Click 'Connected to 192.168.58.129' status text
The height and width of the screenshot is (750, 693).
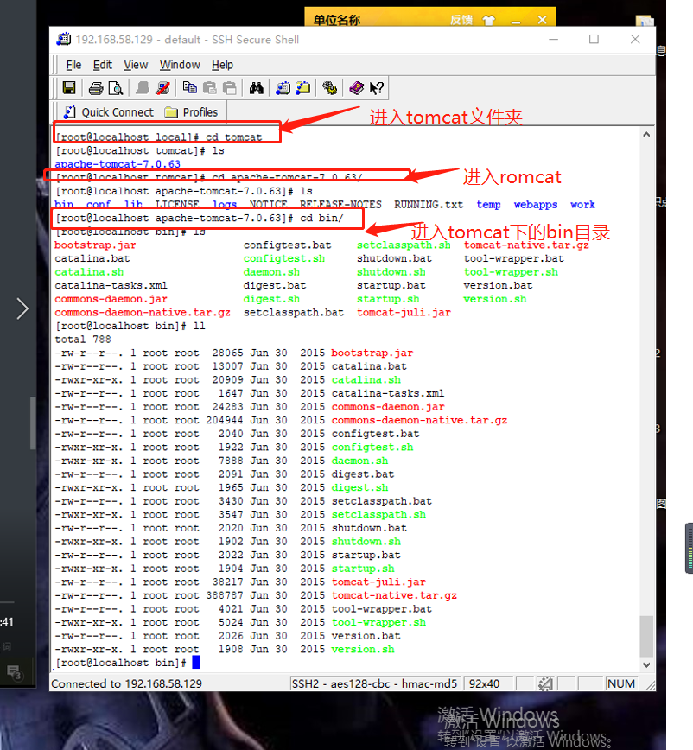(x=127, y=684)
